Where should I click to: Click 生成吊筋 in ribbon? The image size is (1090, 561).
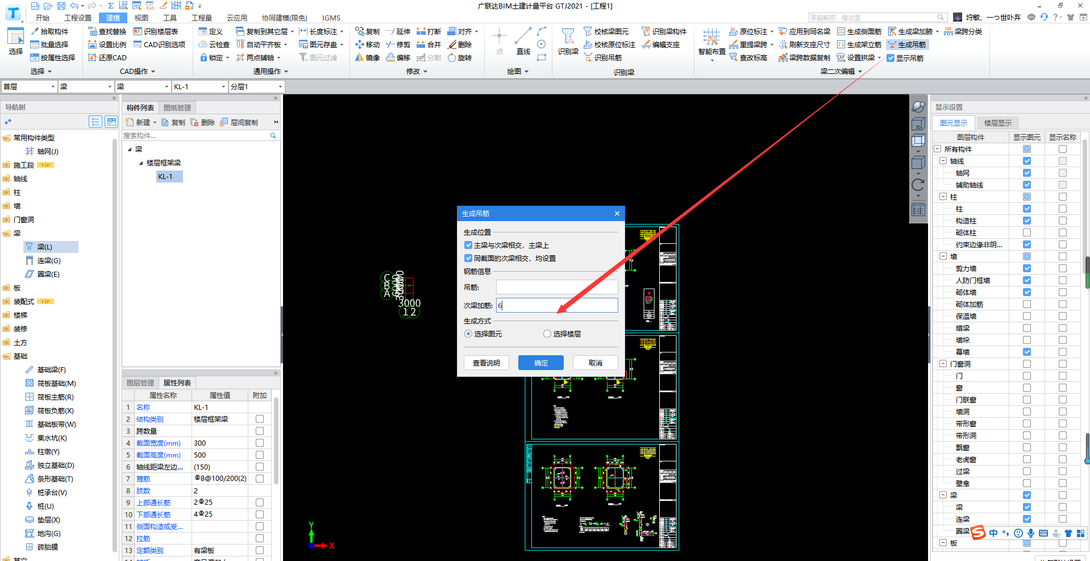907,44
